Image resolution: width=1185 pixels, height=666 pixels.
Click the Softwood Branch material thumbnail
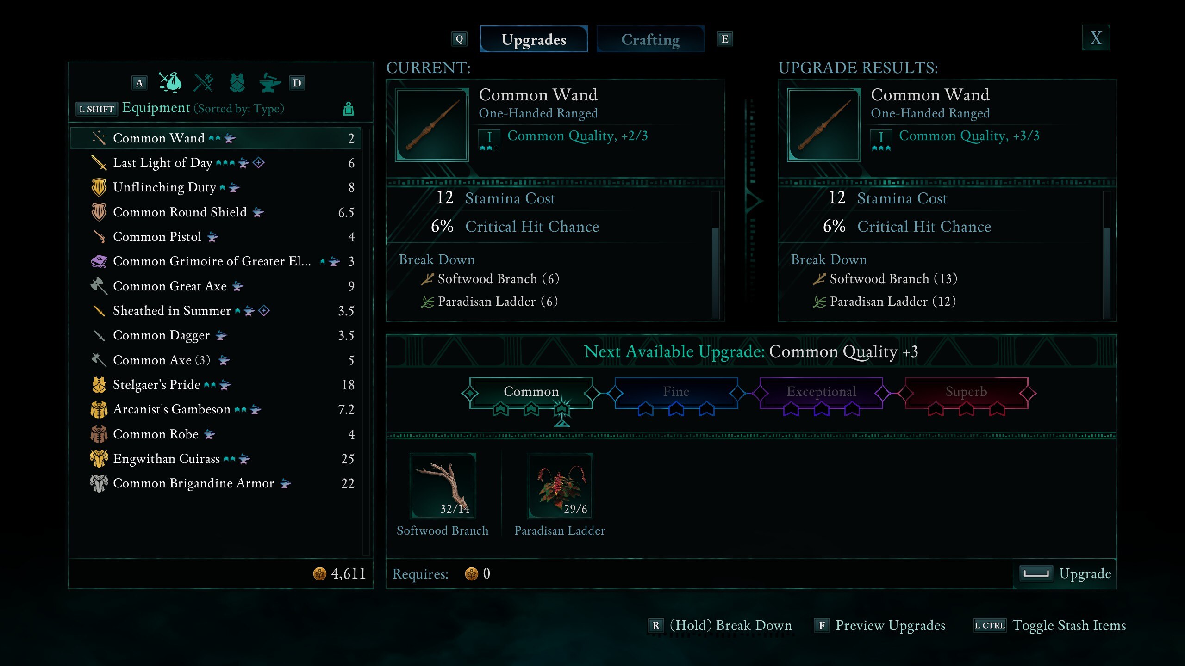tap(442, 485)
